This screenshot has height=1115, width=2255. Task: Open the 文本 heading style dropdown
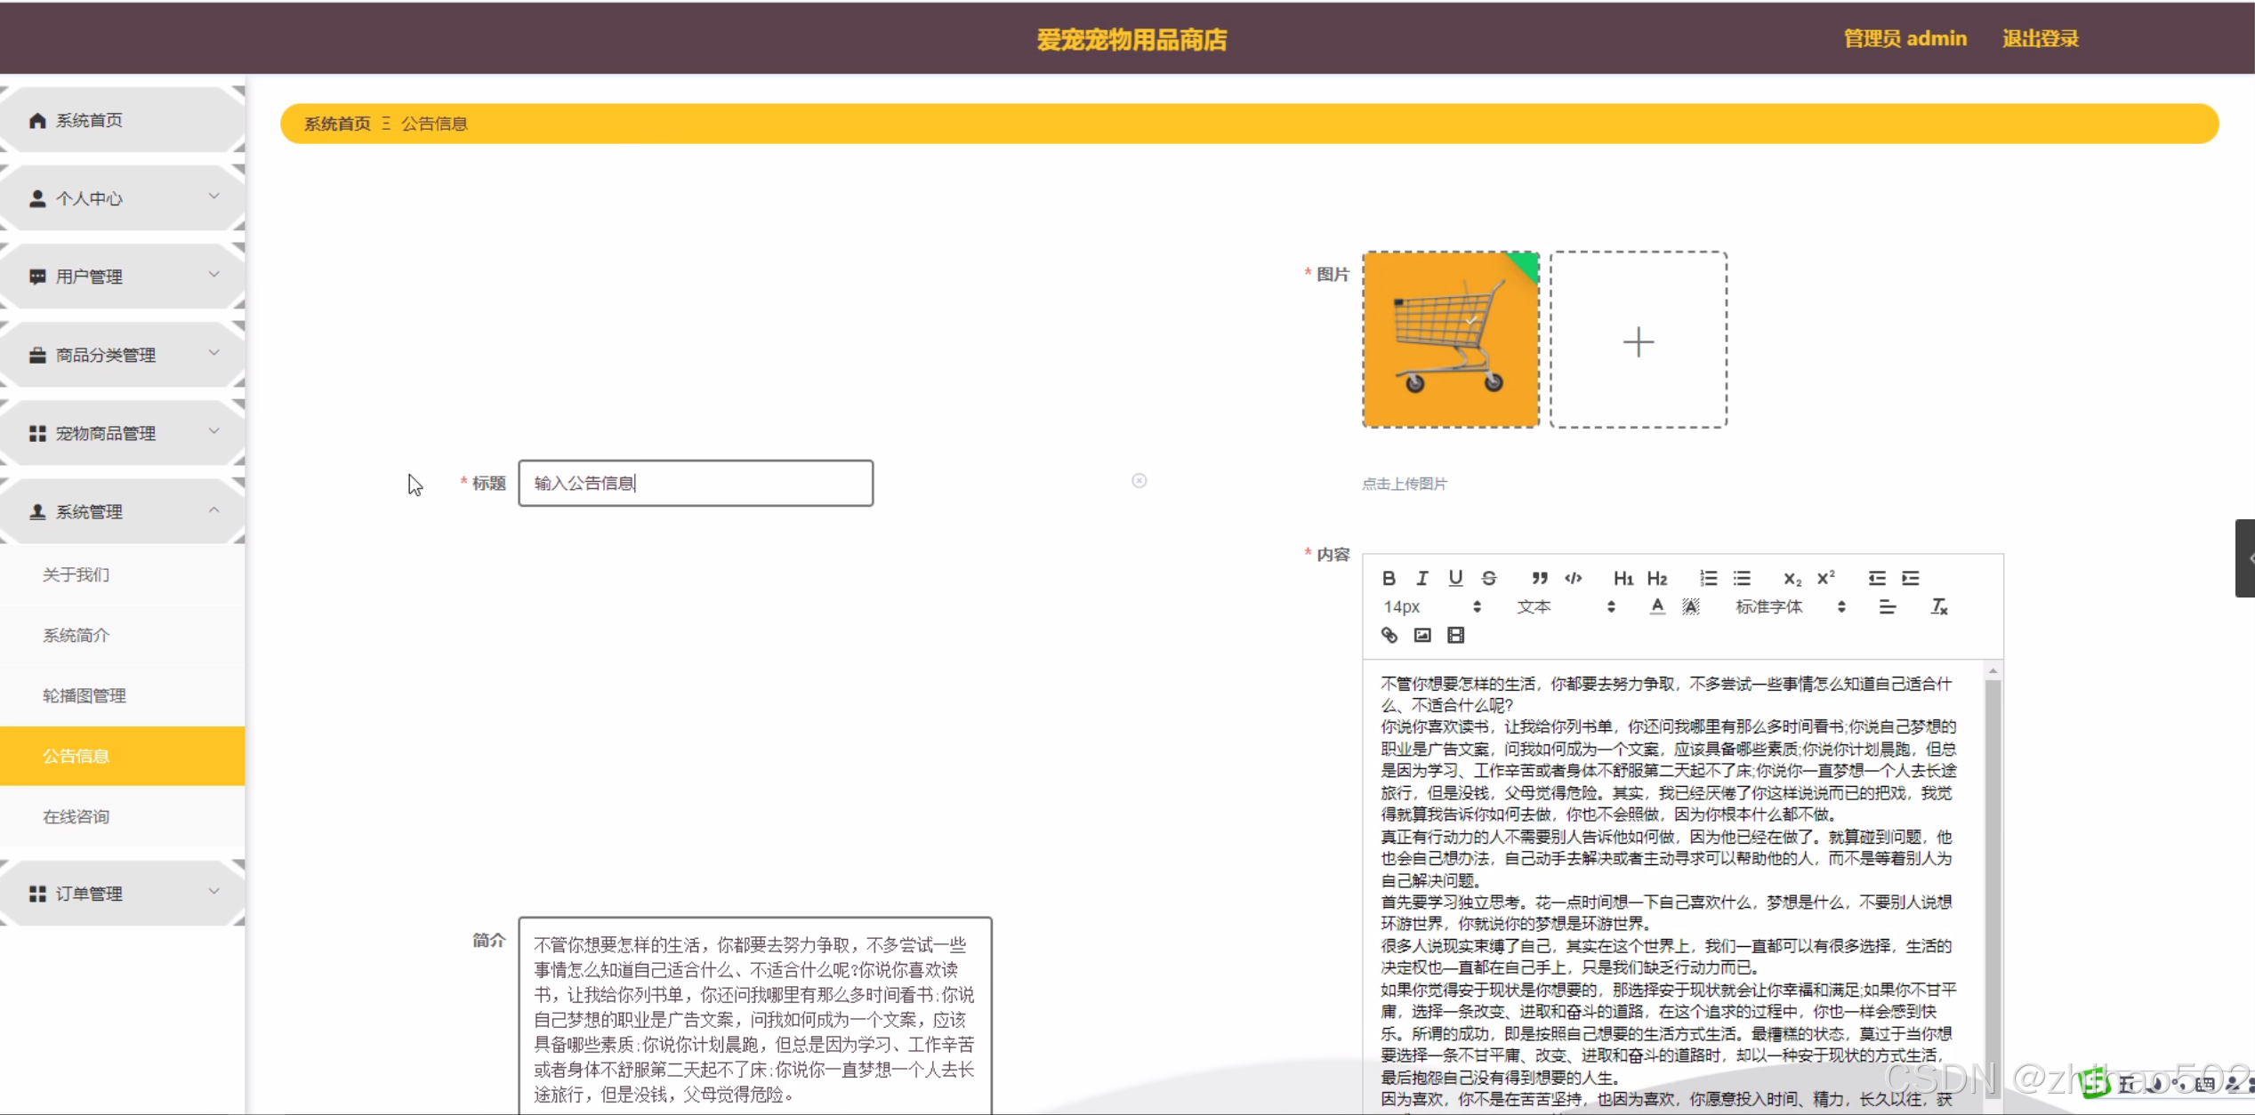(1566, 606)
